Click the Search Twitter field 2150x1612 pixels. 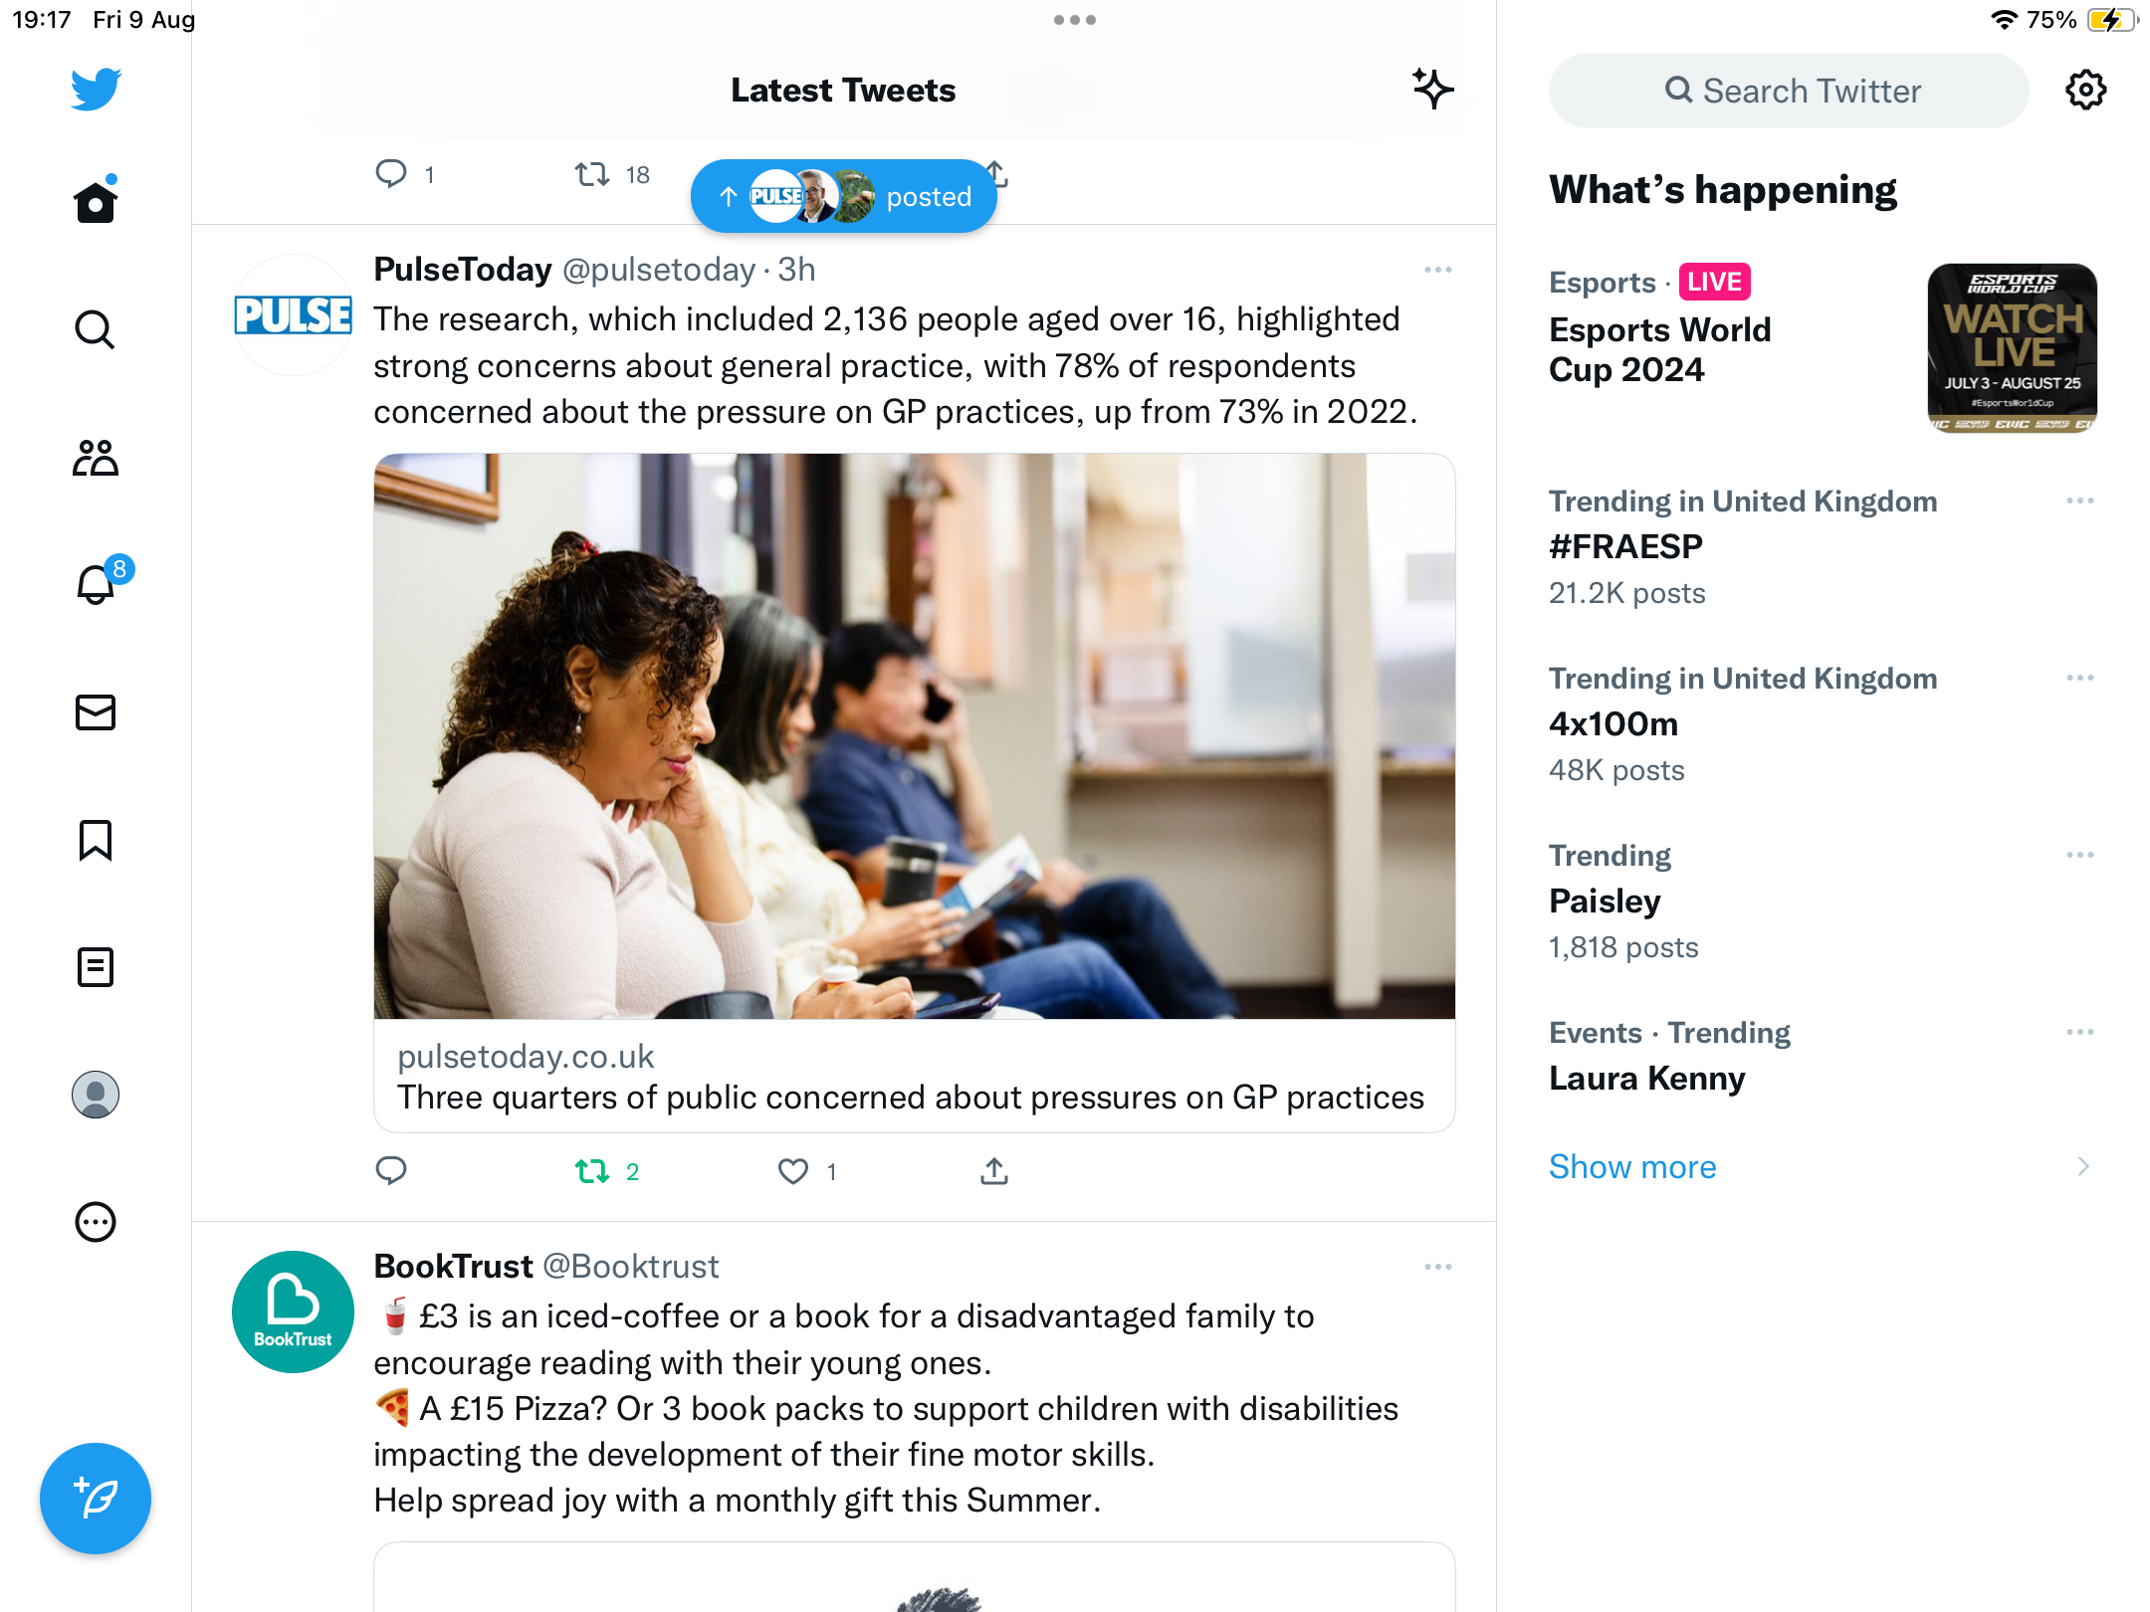point(1789,91)
